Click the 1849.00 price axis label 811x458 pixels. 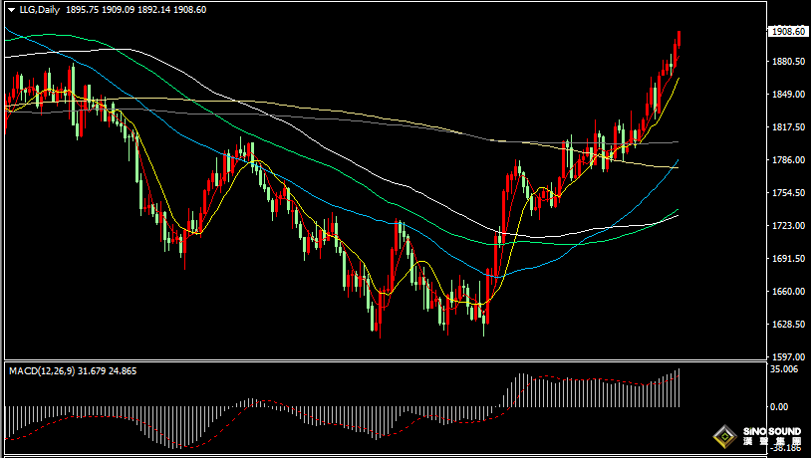(788, 94)
